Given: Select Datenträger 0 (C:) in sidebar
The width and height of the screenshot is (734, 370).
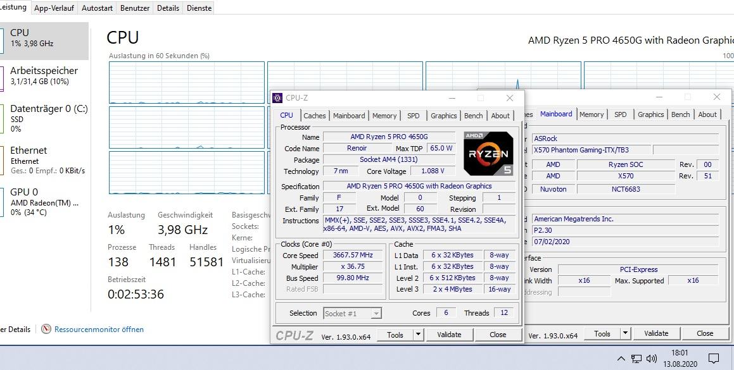Looking at the screenshot, I should (x=44, y=118).
